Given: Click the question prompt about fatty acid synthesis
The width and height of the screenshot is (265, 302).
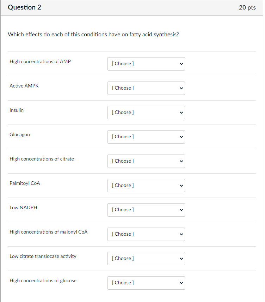Looking at the screenshot, I should pos(93,35).
